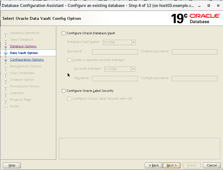Click the Oracle 19c Database logo

[195, 18]
